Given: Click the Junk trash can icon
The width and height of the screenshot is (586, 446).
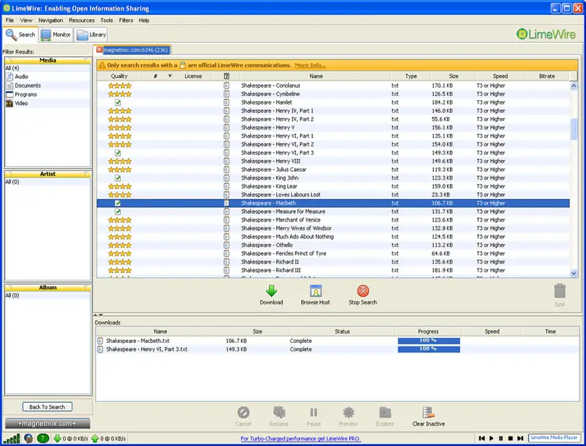Looking at the screenshot, I should pos(559,290).
